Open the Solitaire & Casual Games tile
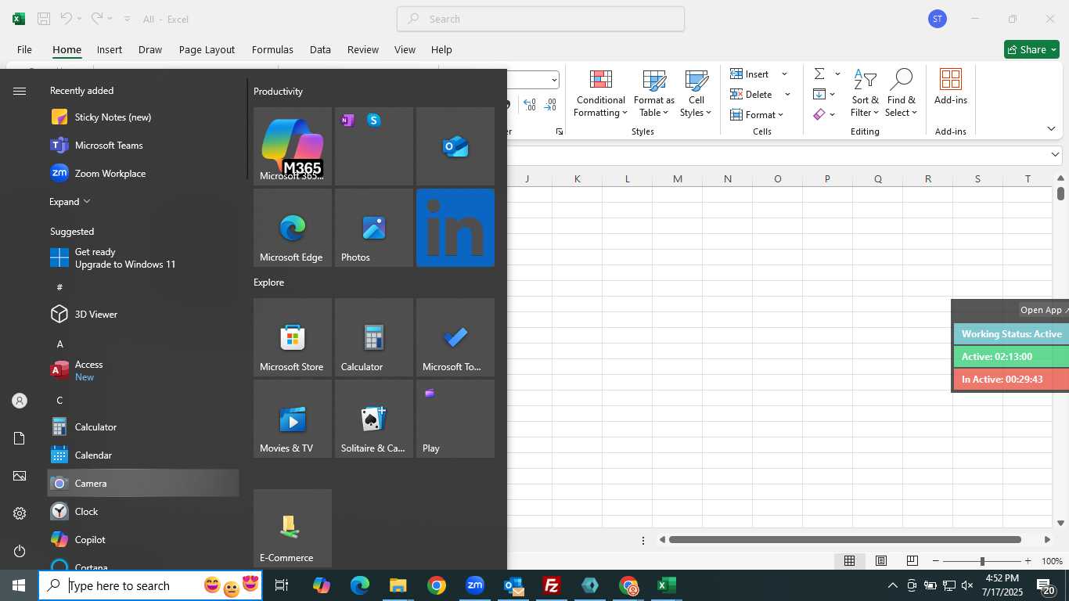This screenshot has height=601, width=1069. [x=374, y=419]
